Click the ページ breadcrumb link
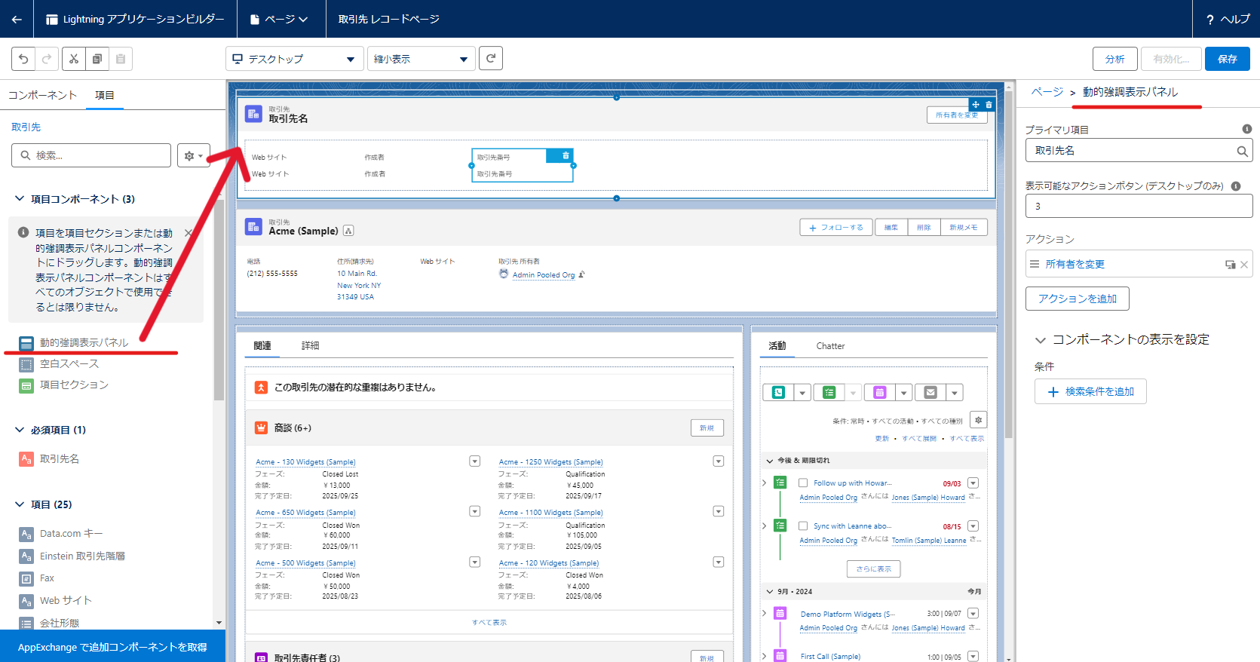1260x662 pixels. (x=1047, y=92)
